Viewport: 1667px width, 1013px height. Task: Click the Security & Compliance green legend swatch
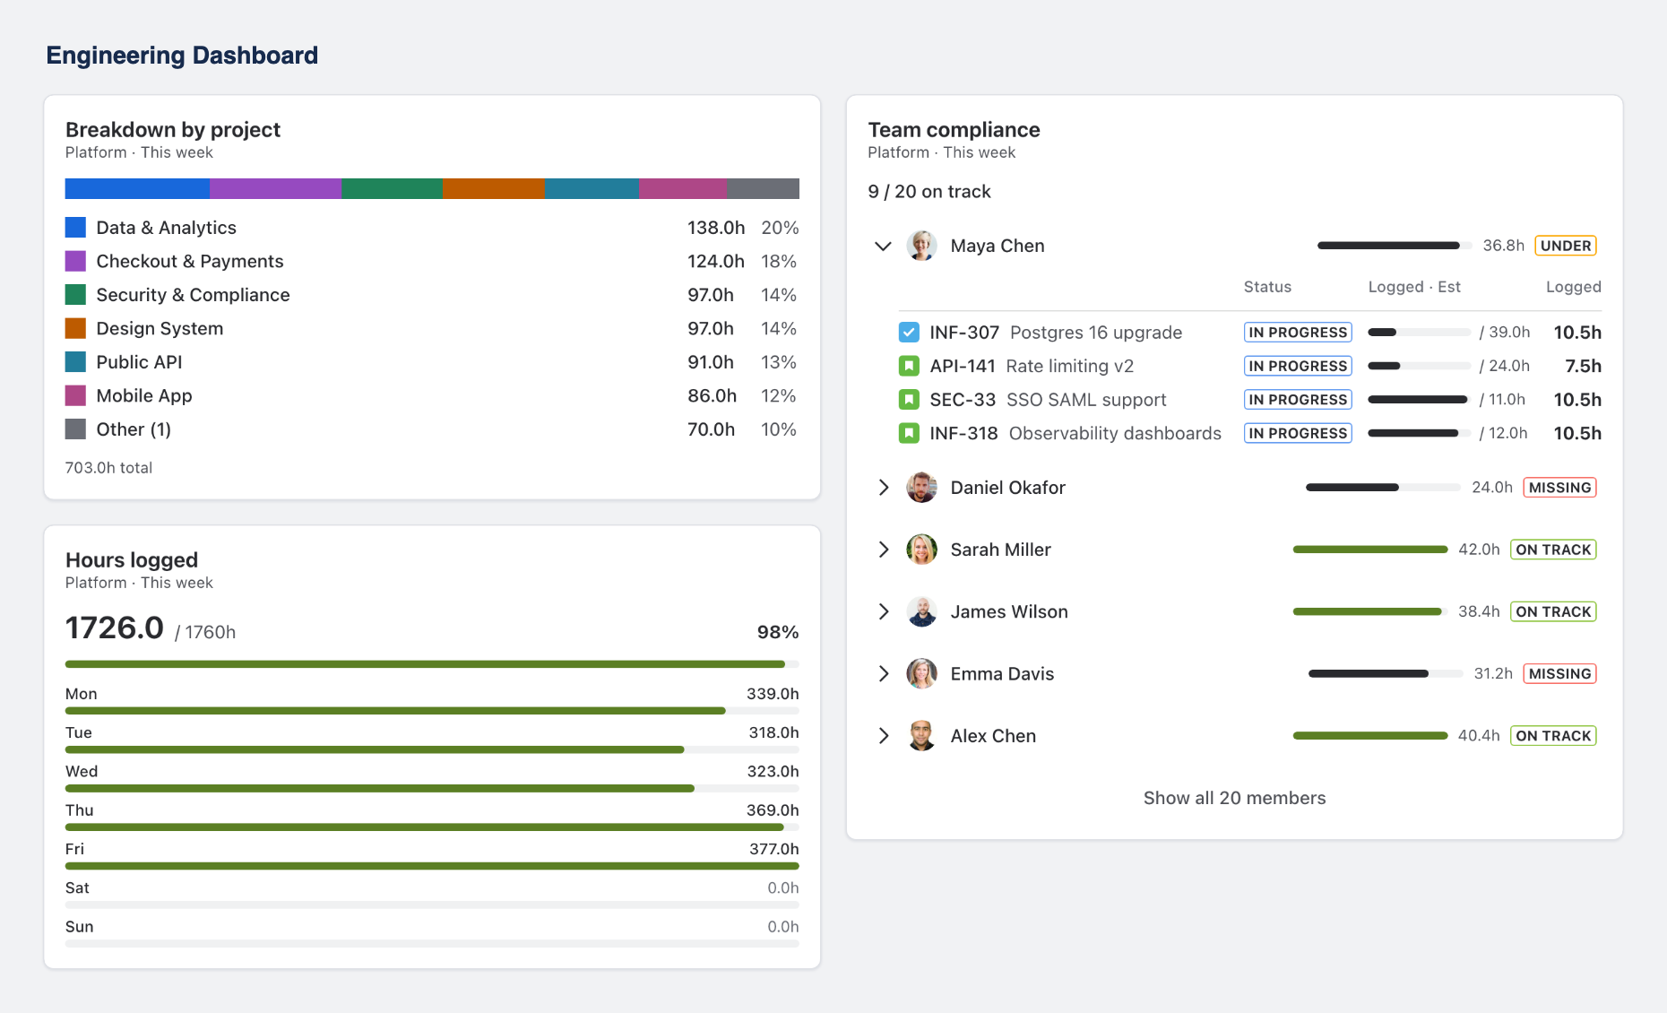(75, 295)
